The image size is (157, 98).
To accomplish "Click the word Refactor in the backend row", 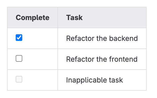I will tap(80, 38).
